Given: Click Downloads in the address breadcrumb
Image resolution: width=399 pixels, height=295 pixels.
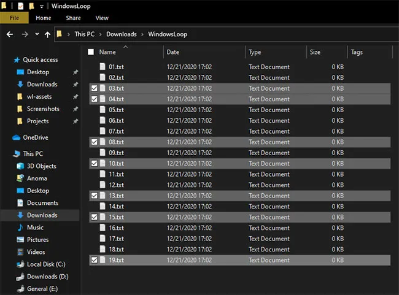Looking at the screenshot, I should tap(121, 34).
